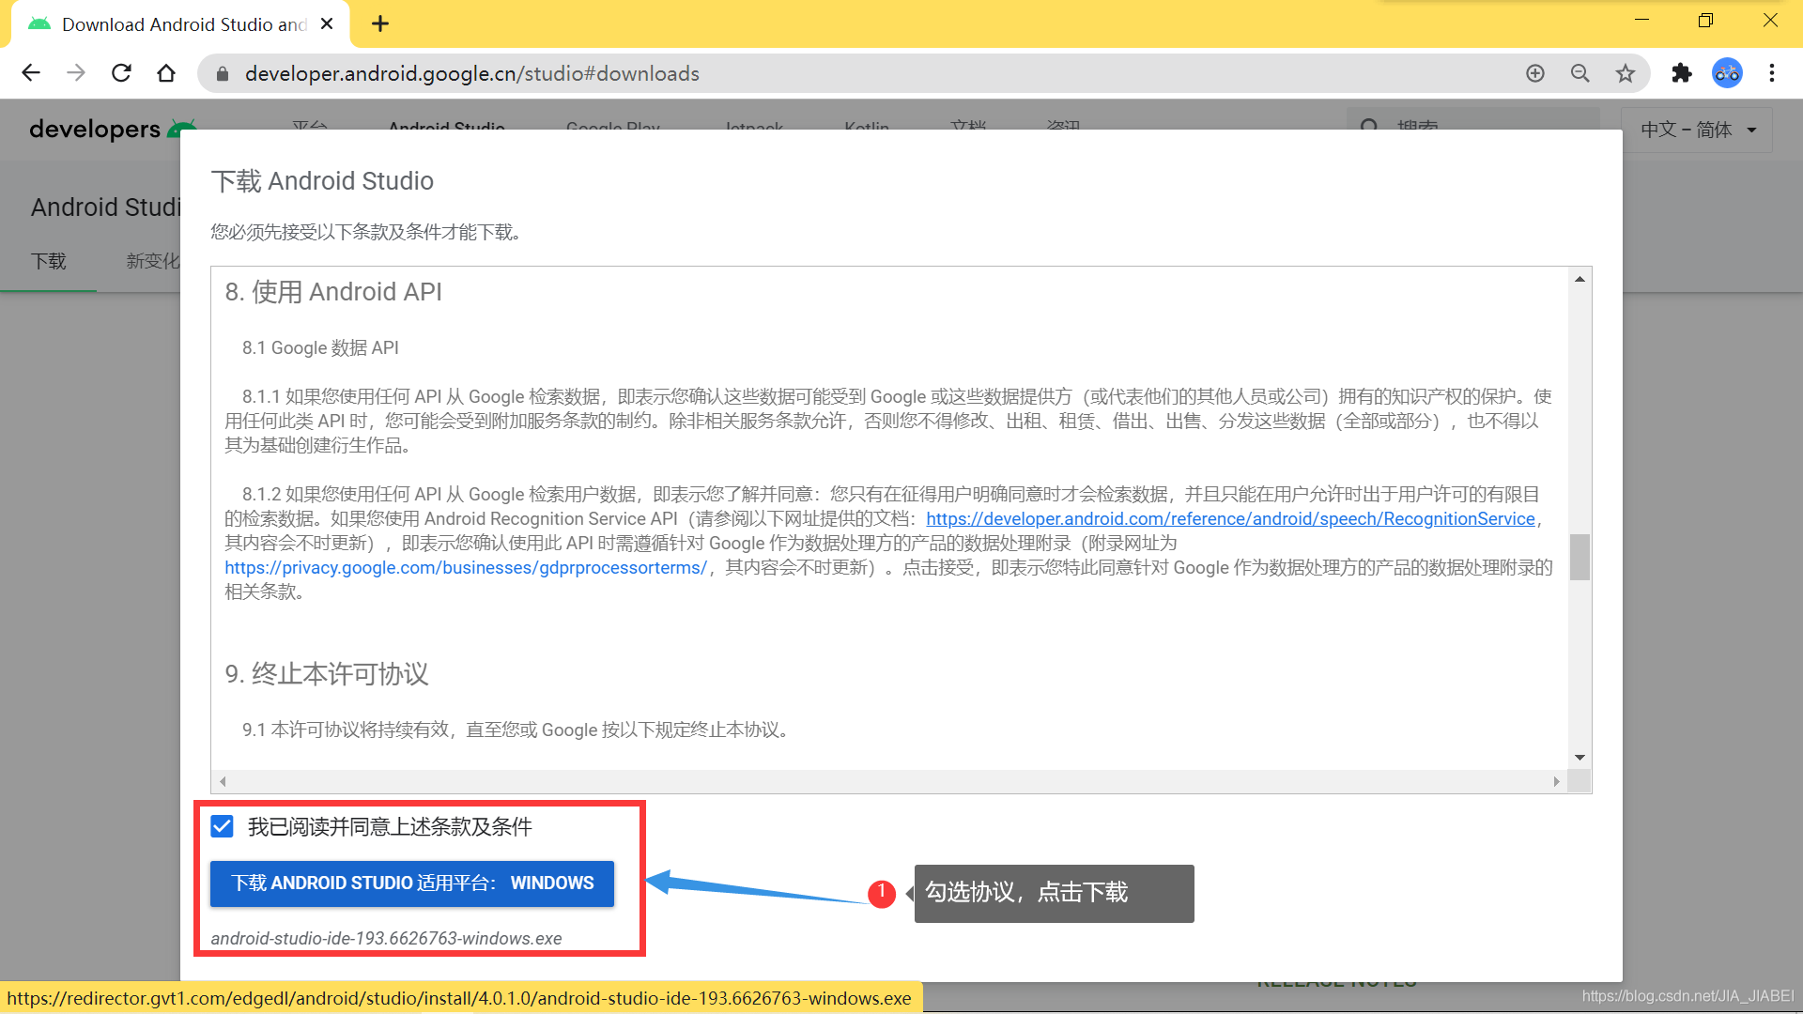Uncheck the agree to terms checkbox

223,826
